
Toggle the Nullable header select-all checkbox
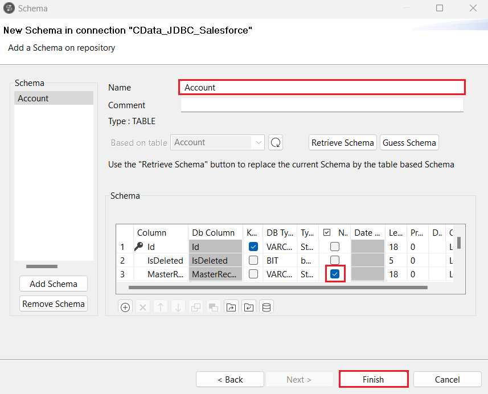point(327,232)
